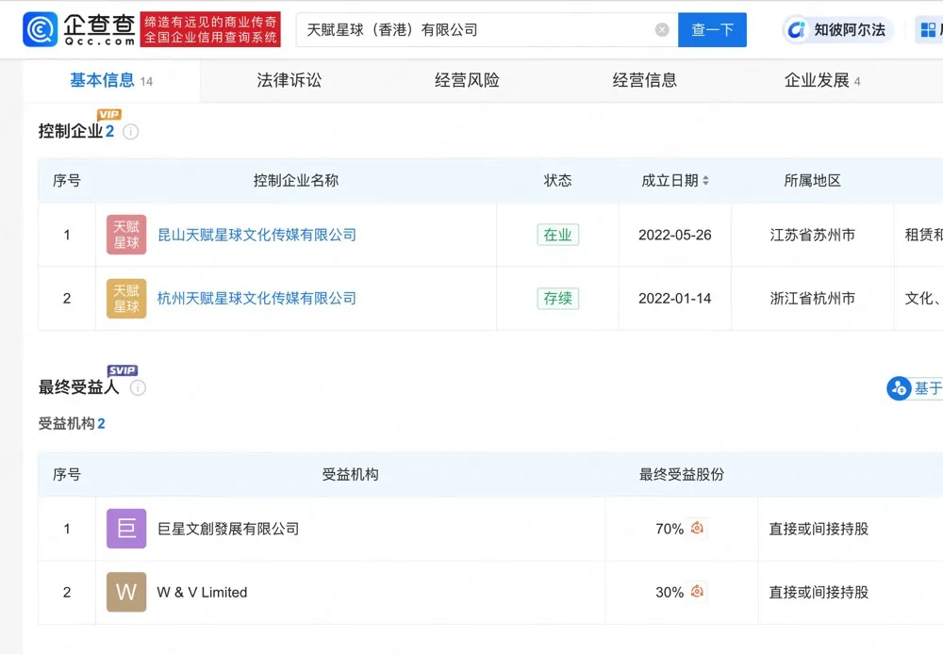Click the 在业 status tag
Screen dimensions: 943x654
point(557,235)
